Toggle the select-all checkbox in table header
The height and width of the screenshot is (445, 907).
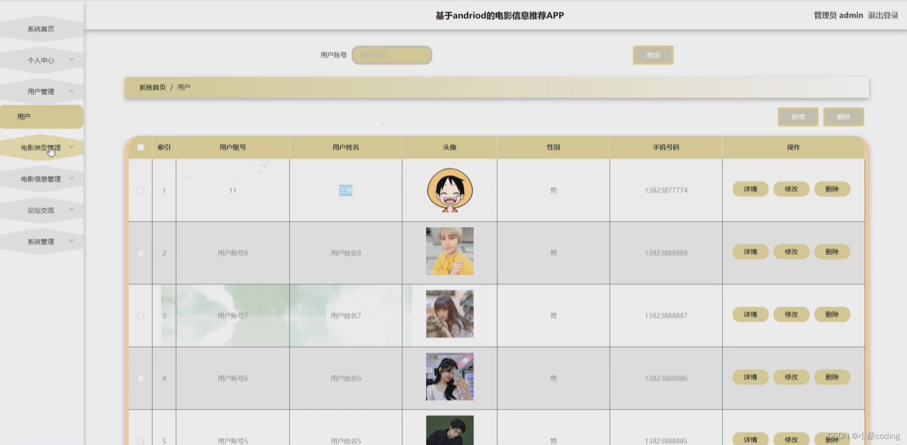click(141, 147)
